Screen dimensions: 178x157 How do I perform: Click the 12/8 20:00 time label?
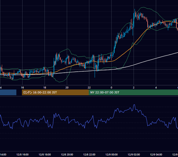(67, 154)
